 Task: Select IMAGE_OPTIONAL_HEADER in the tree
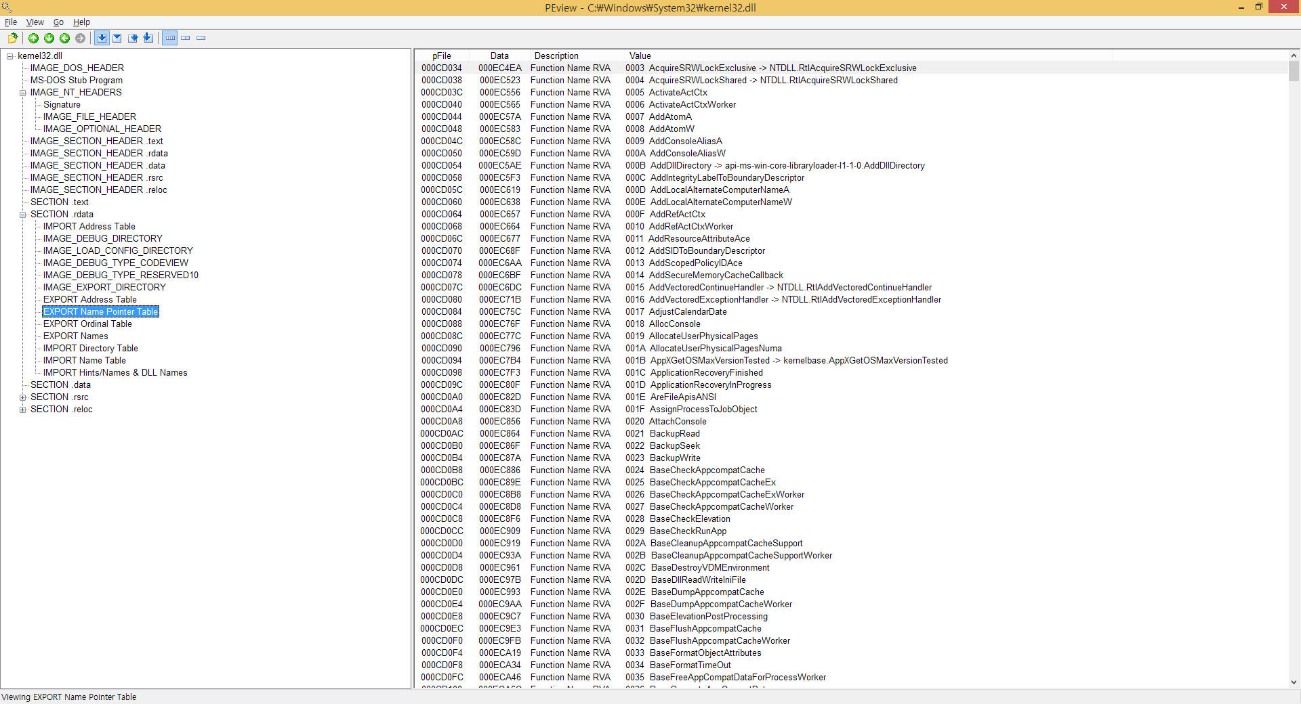point(102,129)
